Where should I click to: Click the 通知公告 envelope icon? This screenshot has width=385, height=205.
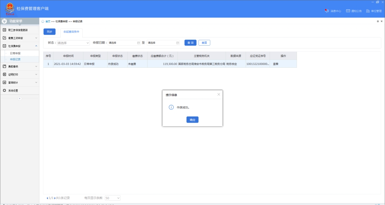[348, 11]
